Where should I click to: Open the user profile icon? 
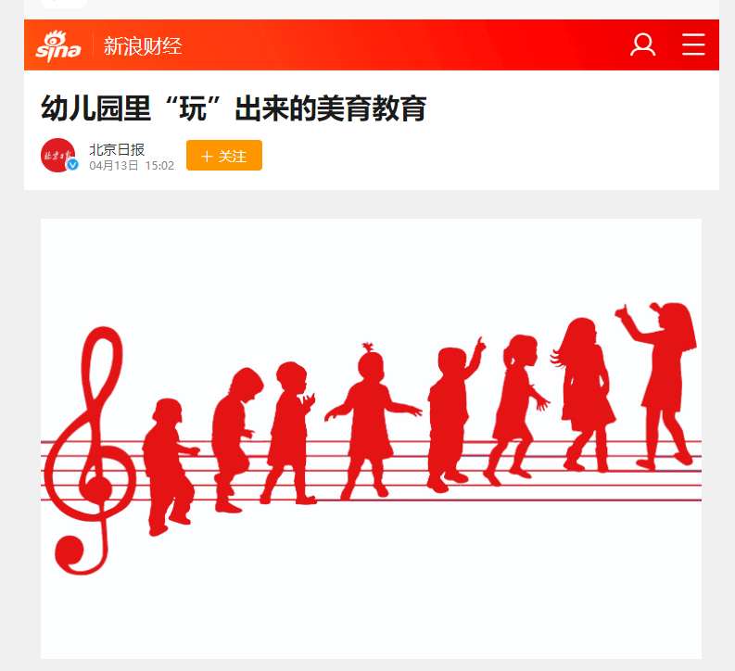point(642,45)
